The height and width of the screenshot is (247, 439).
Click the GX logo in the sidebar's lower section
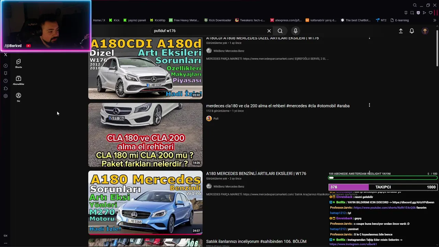[5, 236]
